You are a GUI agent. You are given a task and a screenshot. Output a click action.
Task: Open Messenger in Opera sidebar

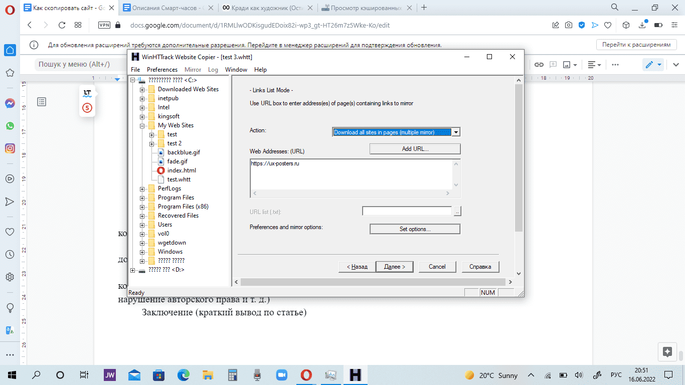(x=10, y=103)
